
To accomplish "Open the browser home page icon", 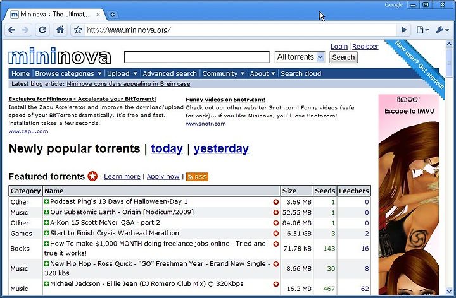I will click(x=60, y=30).
